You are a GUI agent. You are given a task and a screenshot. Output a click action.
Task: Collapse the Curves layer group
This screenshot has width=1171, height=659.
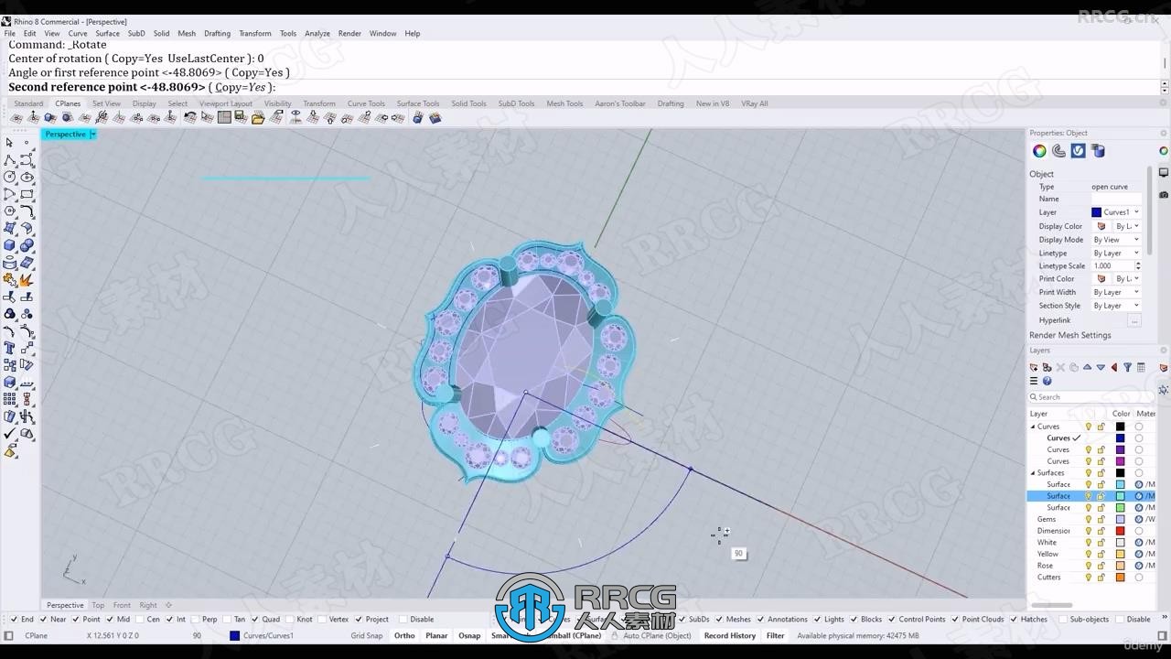[1033, 427]
